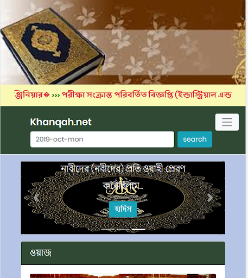Advance to next carousel slide arrow
This screenshot has height=278, width=248.
210,198
